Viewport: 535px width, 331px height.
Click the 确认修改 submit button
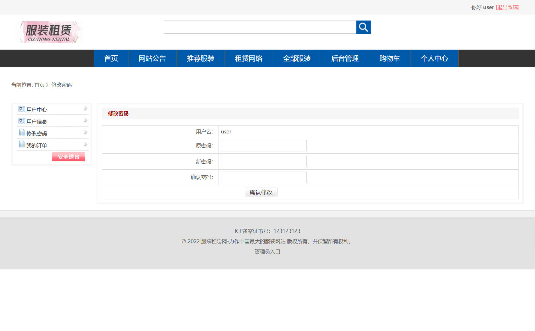tap(261, 192)
